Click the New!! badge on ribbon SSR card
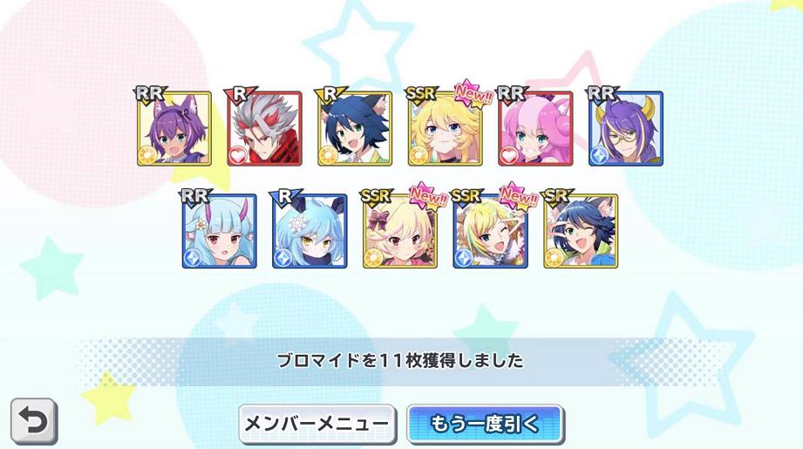 [x=428, y=195]
